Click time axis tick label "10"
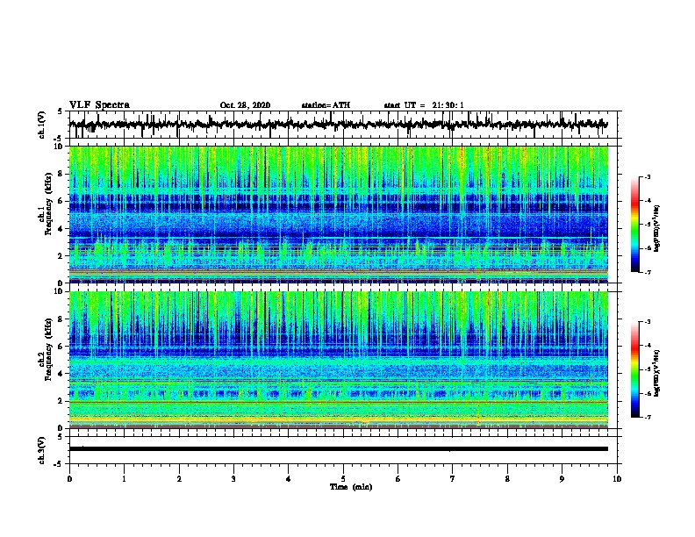This screenshot has height=537, width=695. pos(617,479)
